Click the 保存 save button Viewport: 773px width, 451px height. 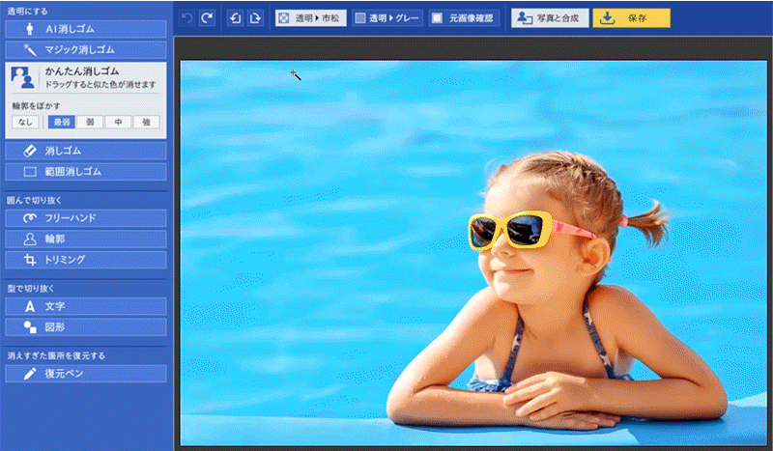click(x=631, y=18)
